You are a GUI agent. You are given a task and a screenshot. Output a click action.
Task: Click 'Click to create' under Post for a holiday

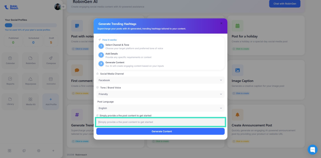tap(241, 49)
